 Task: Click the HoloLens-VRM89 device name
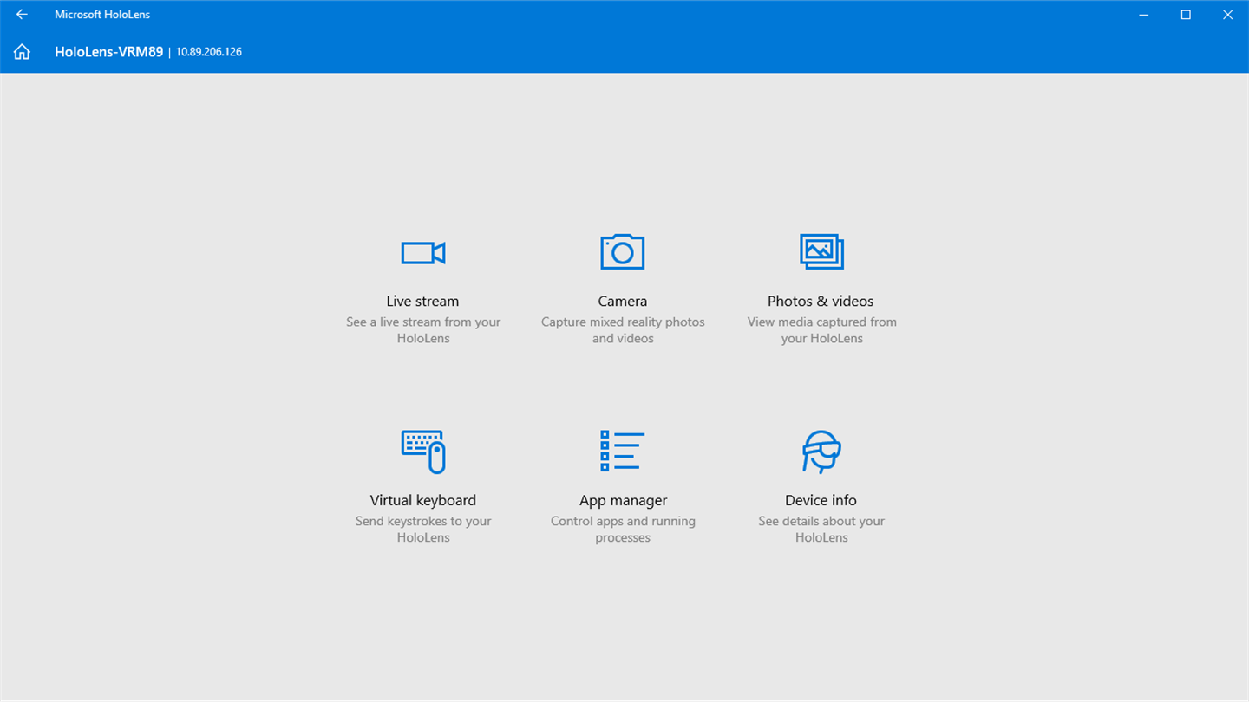coord(108,52)
